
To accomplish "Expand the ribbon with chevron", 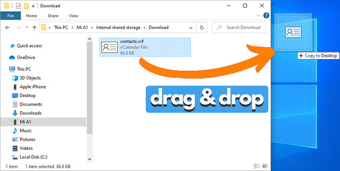I will (258, 15).
